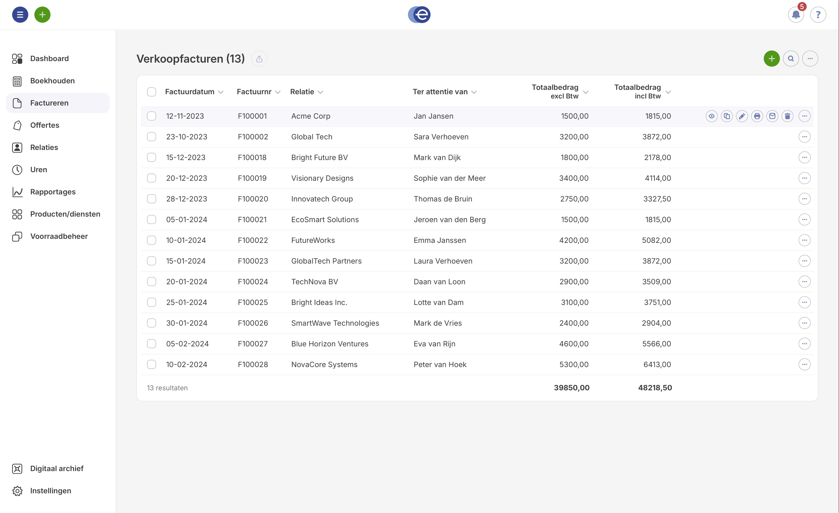This screenshot has height=513, width=839.
Task: Select the checkbox for invoice F100024
Action: click(152, 282)
